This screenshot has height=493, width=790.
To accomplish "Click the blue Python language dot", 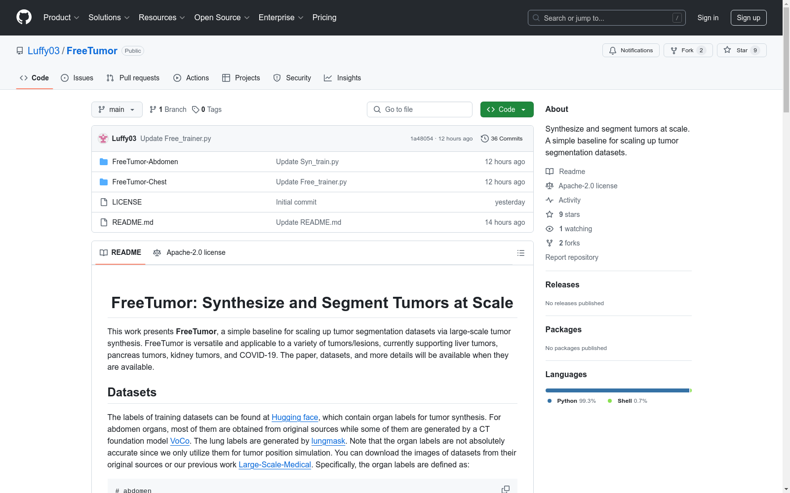I will (550, 401).
